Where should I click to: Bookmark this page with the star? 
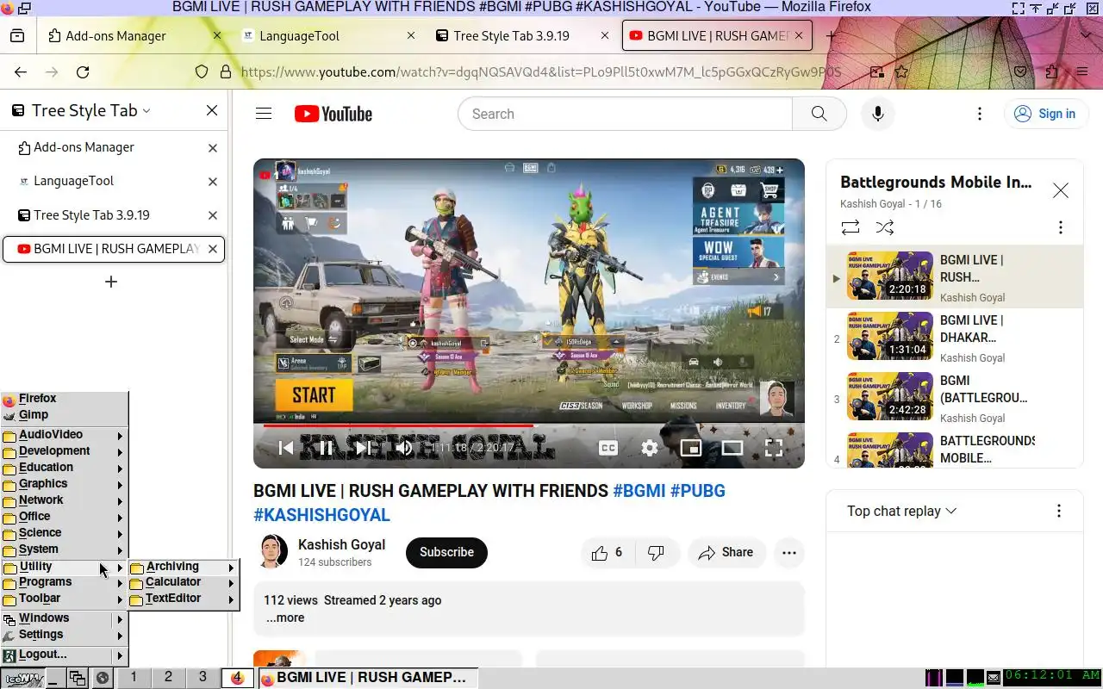pyautogui.click(x=901, y=72)
